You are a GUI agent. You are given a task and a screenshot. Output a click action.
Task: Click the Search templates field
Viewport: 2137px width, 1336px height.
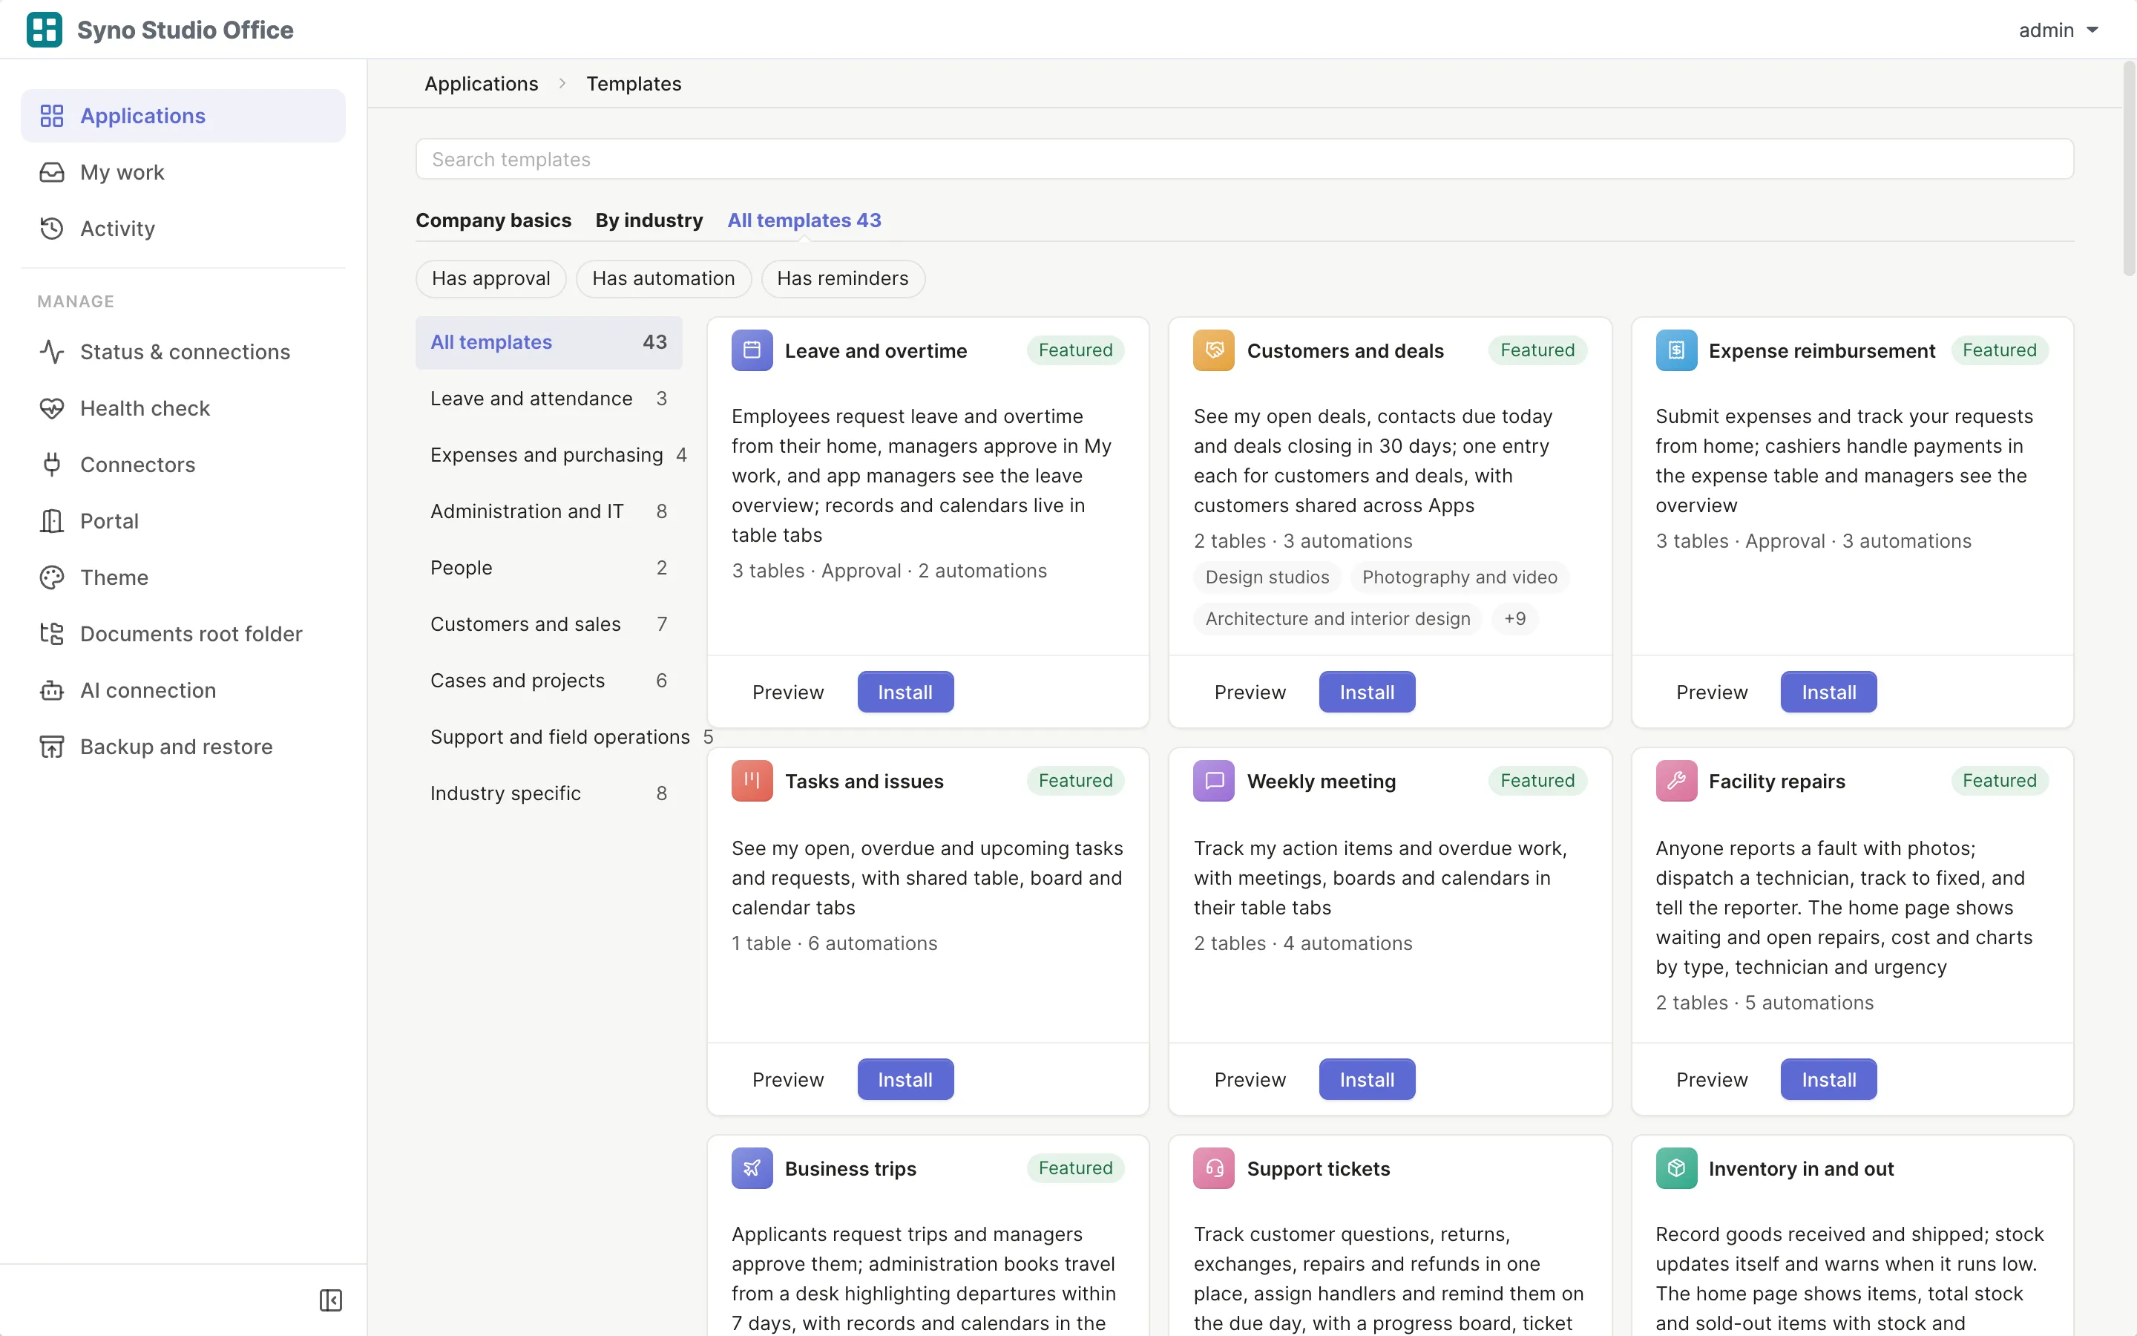click(1244, 159)
